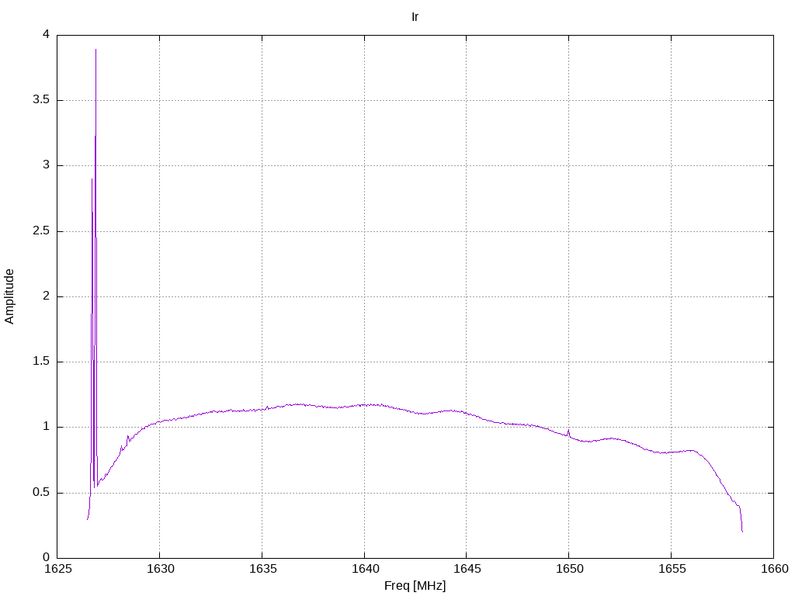795x596 pixels.
Task: Click the y-axis tick label 1
Action: click(46, 427)
